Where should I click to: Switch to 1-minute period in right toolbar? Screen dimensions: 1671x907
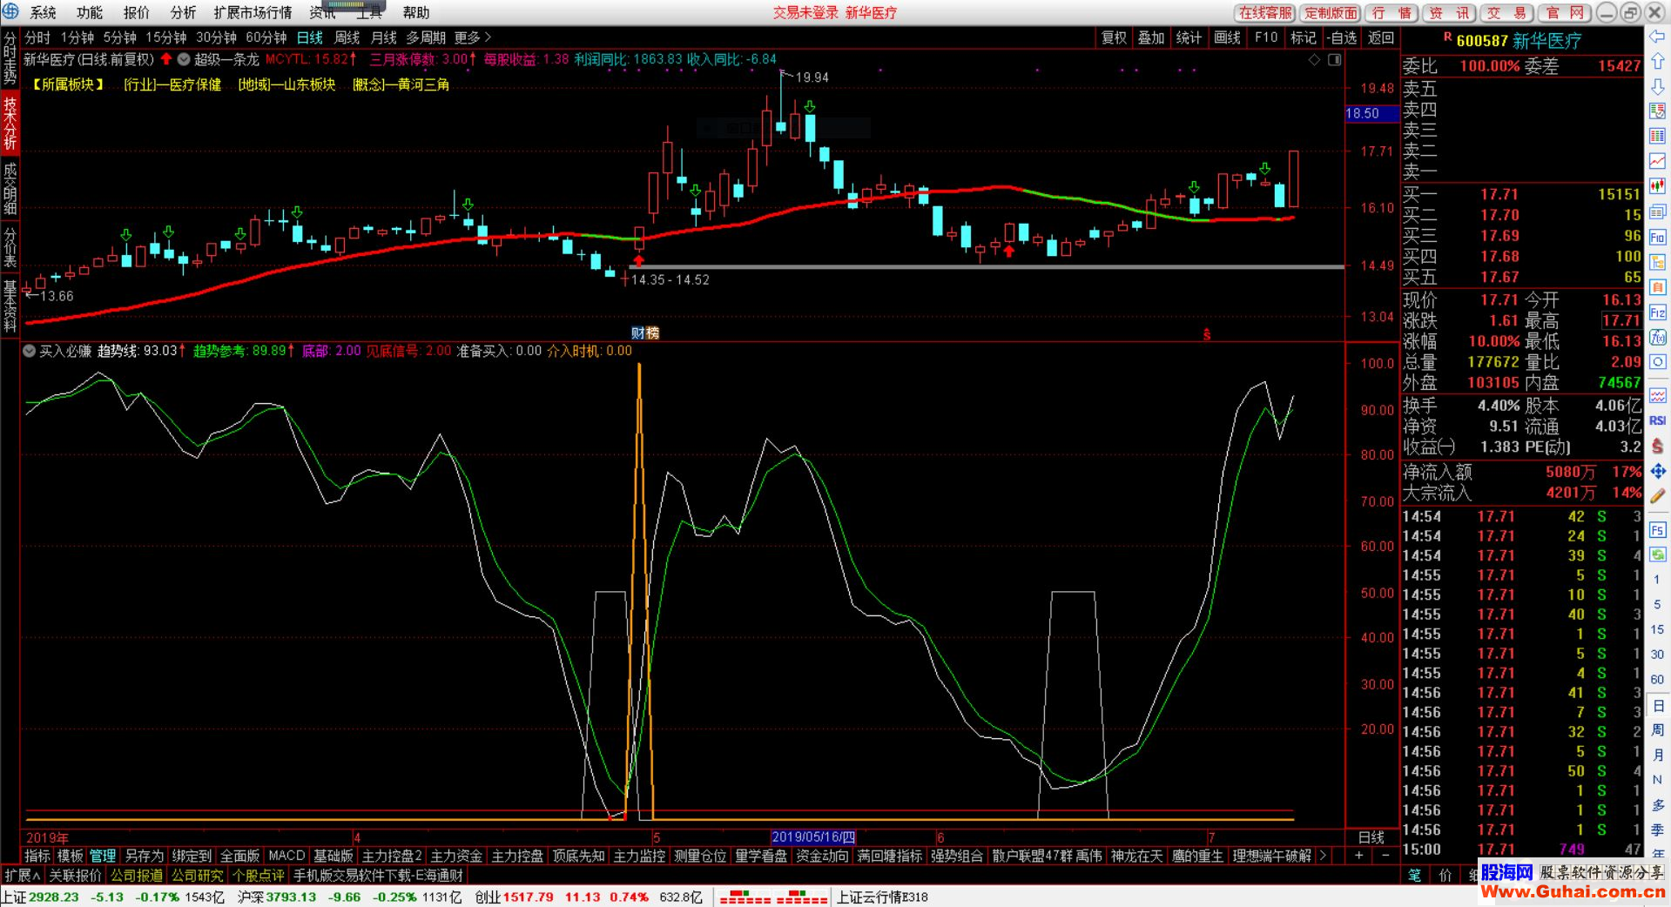click(x=1657, y=580)
